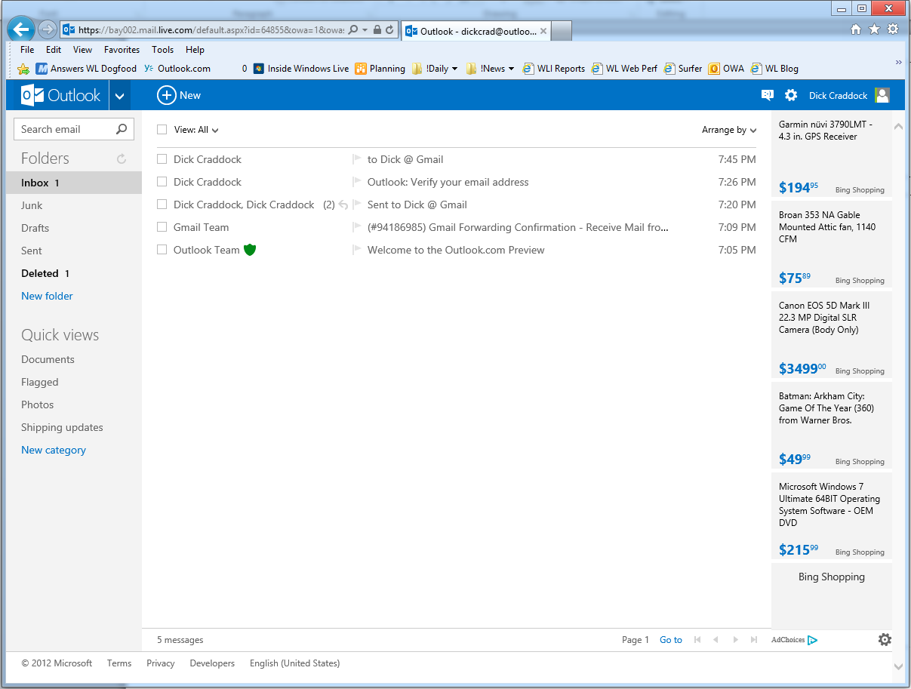Open the settings gear in Outlook header
The image size is (911, 689).
coord(791,95)
